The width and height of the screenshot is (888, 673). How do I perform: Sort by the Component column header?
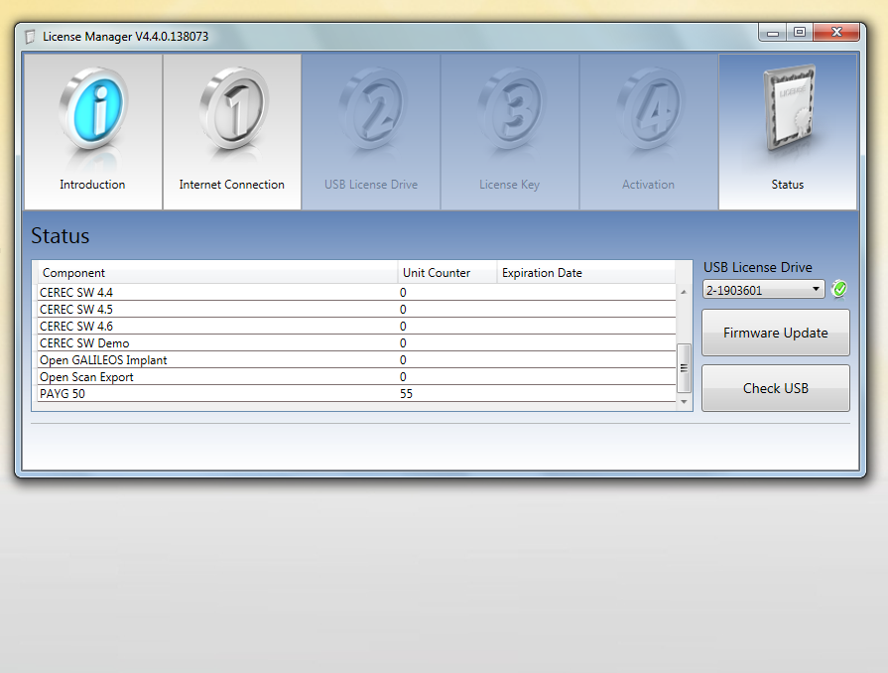click(x=217, y=273)
